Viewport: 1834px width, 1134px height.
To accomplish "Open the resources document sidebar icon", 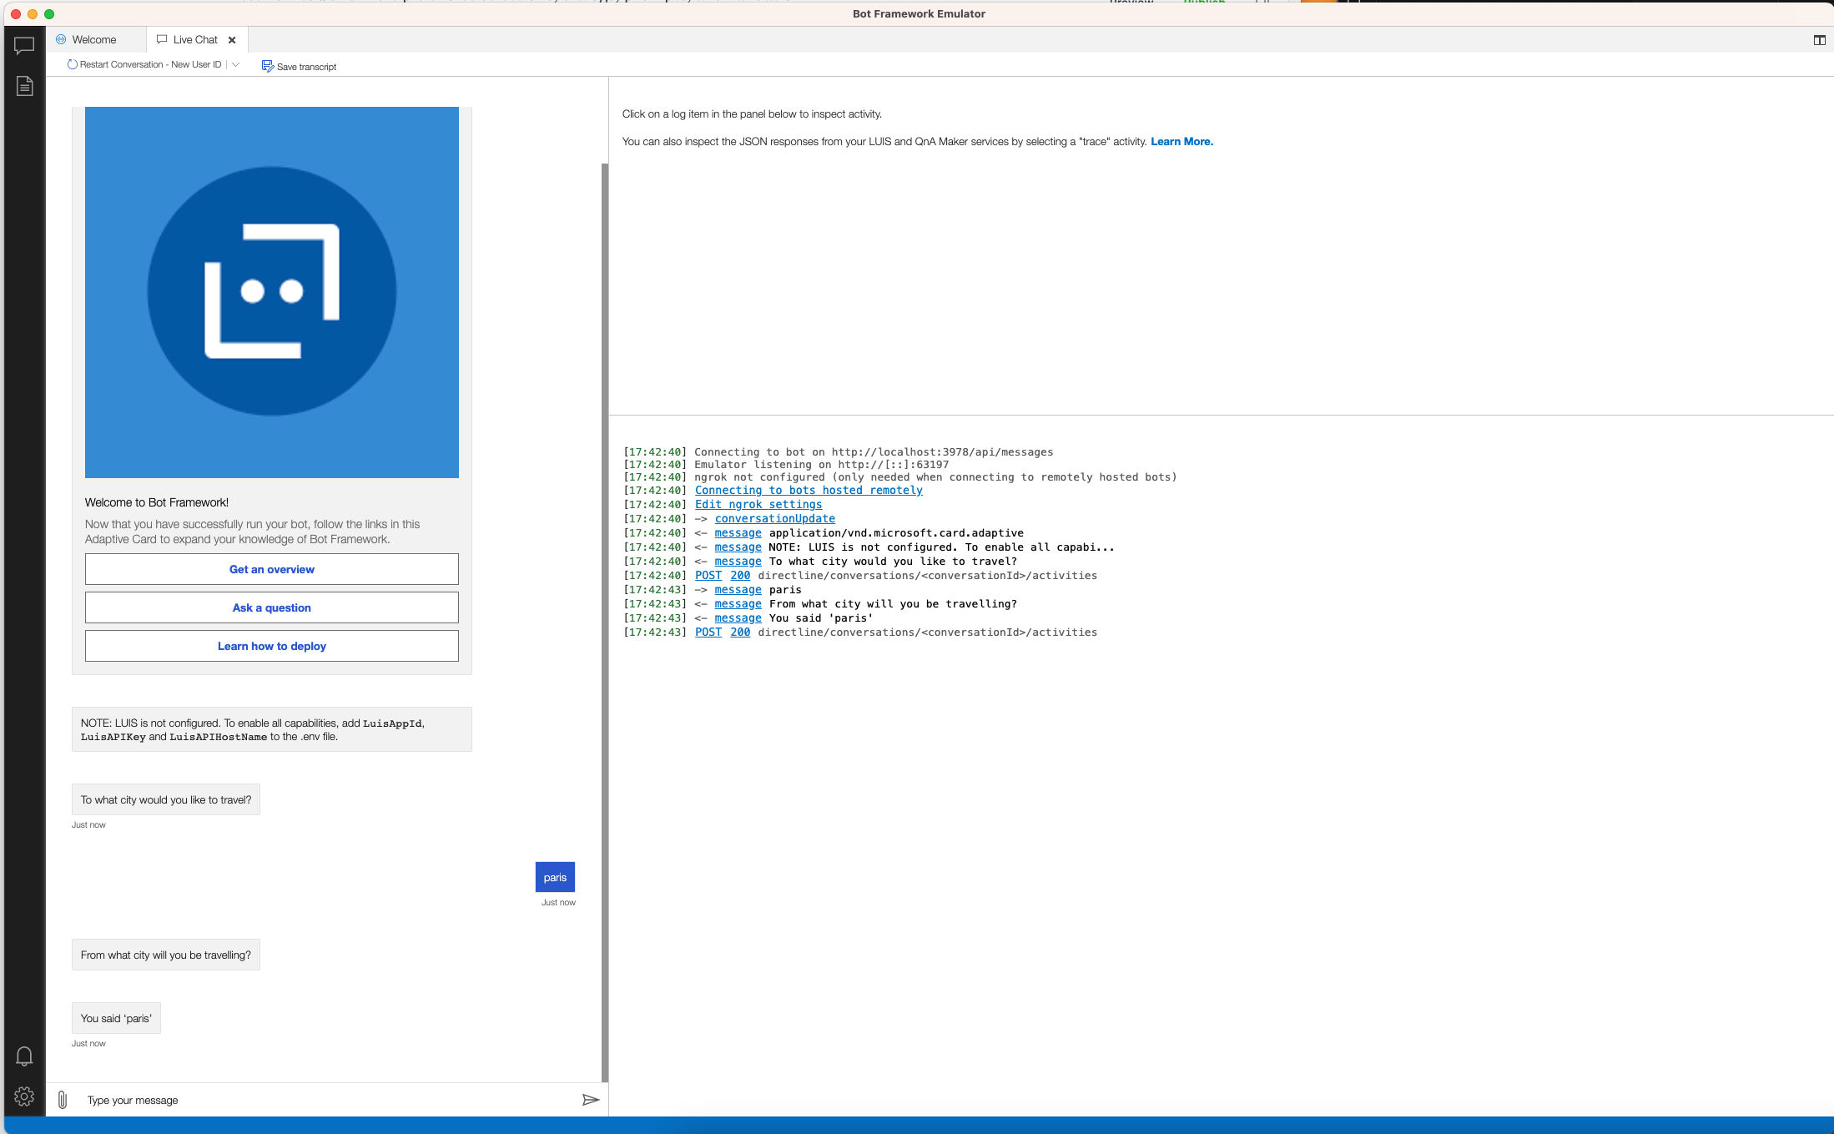I will (x=24, y=86).
